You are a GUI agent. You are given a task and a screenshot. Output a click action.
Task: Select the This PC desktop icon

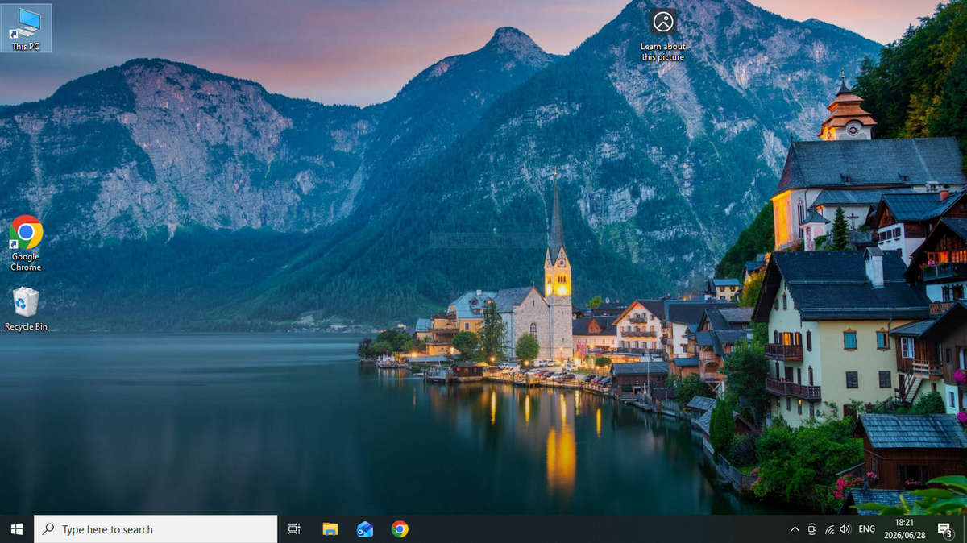pos(26,28)
